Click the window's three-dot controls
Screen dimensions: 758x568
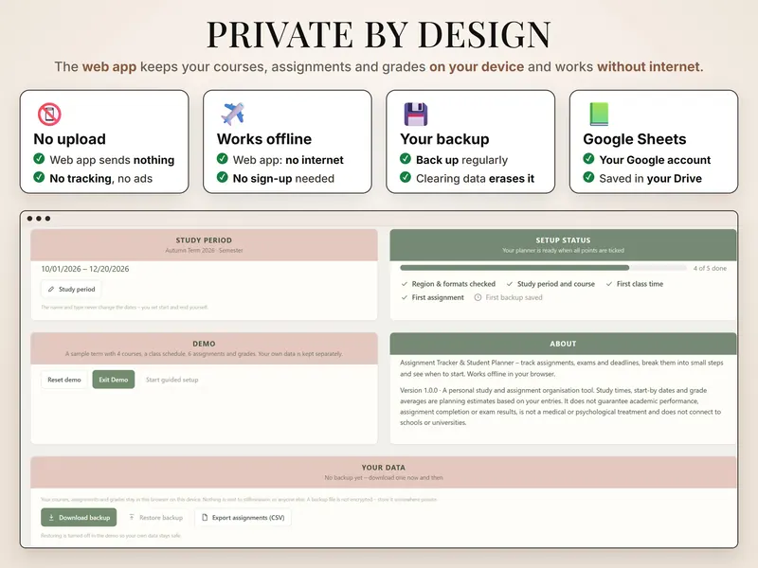click(39, 219)
